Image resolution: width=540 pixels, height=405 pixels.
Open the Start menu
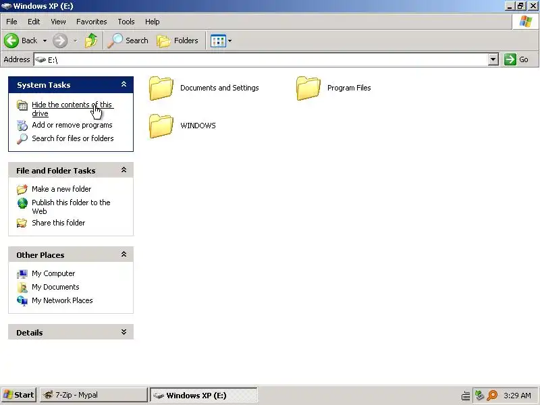(18, 395)
